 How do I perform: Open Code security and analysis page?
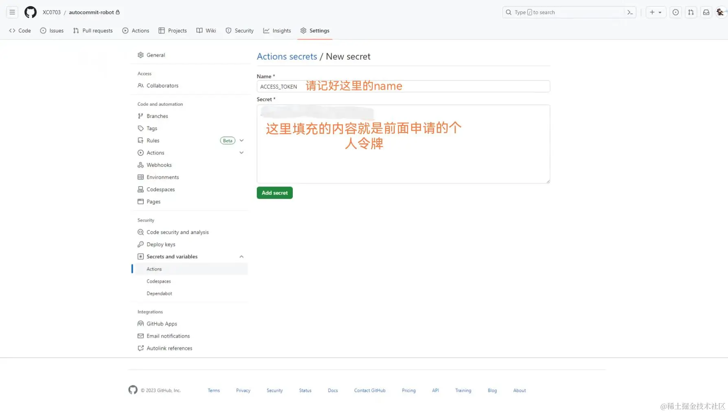[x=190, y=232]
